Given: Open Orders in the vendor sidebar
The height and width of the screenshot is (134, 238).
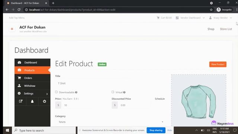Looking at the screenshot, I should tap(32, 78).
